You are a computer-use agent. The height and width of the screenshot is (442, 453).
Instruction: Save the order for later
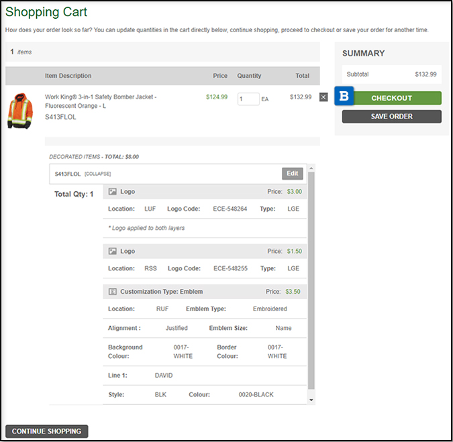point(391,117)
